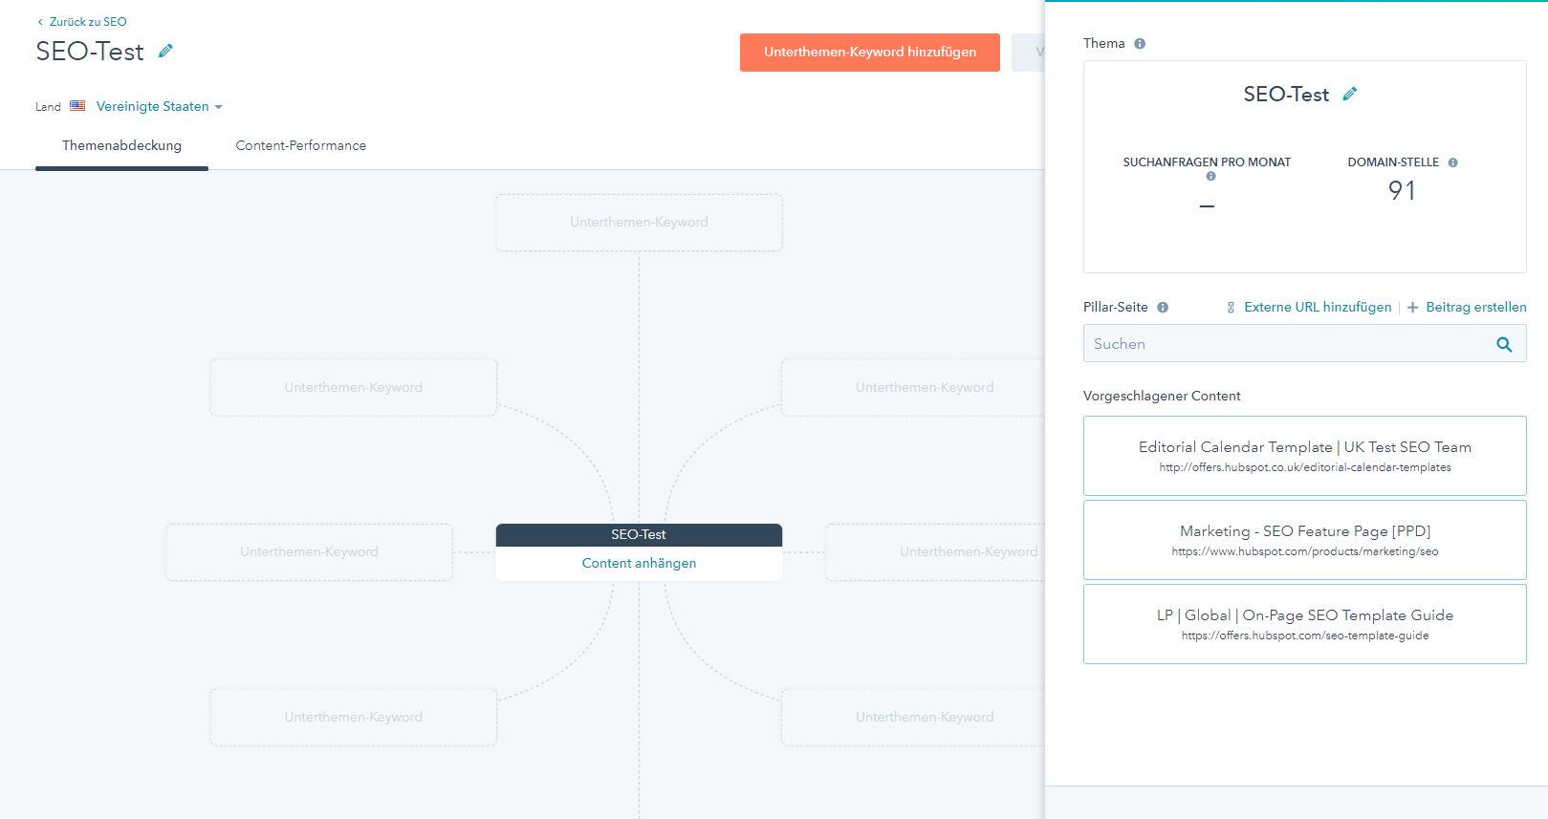
Task: Click the pencil icon beside the SEO-Test page title
Action: point(165,51)
